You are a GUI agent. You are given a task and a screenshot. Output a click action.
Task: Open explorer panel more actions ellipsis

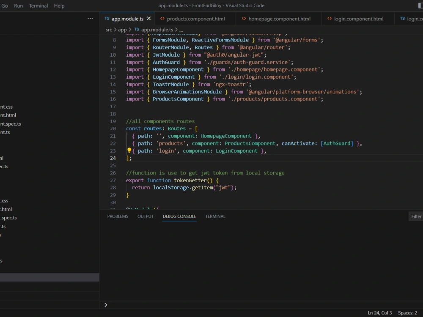point(90,18)
